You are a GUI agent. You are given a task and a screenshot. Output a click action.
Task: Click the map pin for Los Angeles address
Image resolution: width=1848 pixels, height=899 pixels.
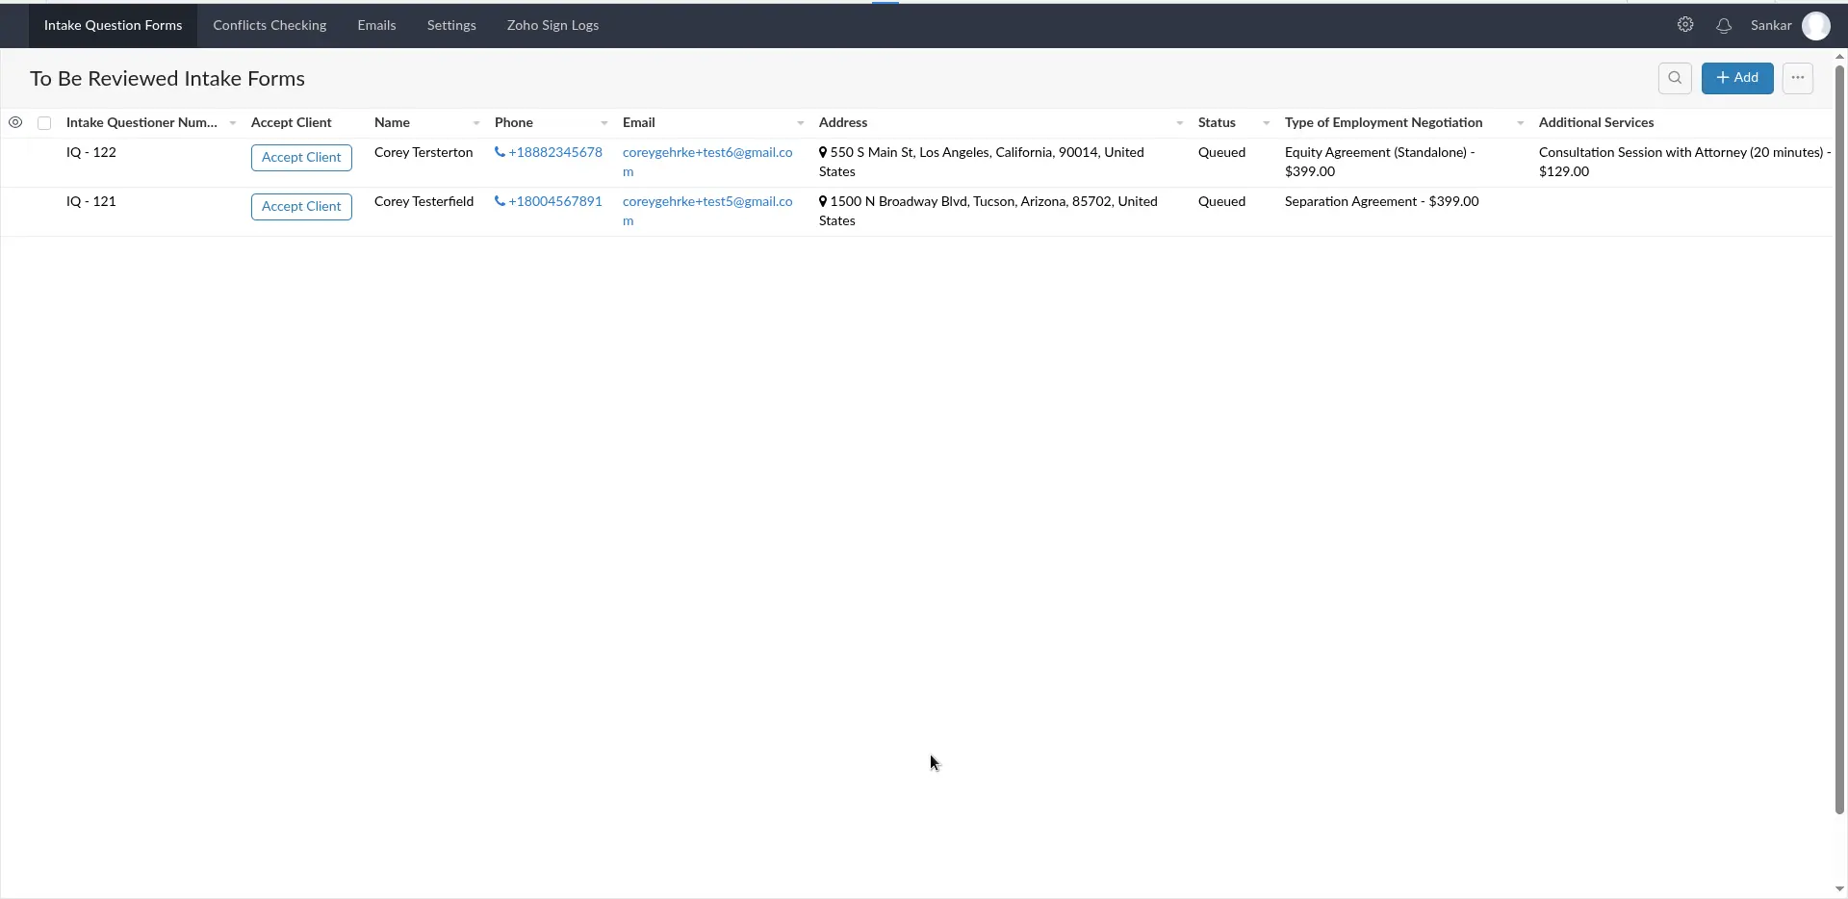823,152
